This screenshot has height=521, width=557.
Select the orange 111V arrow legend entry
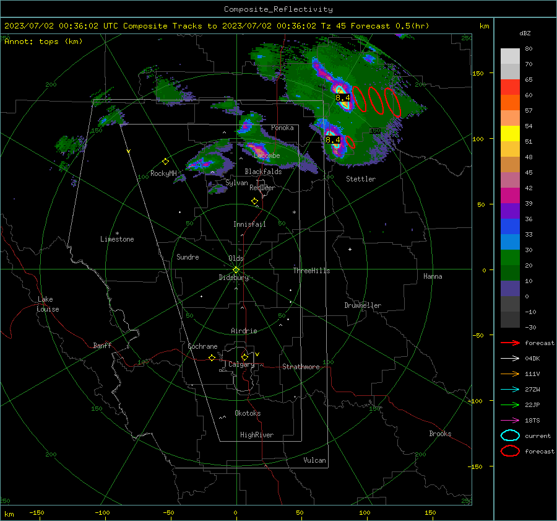(x=510, y=374)
